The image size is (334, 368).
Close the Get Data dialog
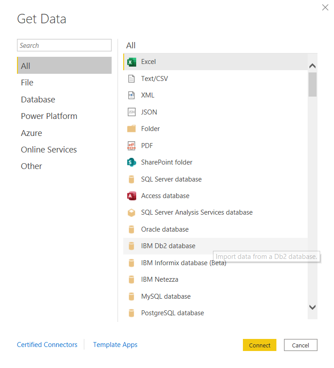coord(325,8)
